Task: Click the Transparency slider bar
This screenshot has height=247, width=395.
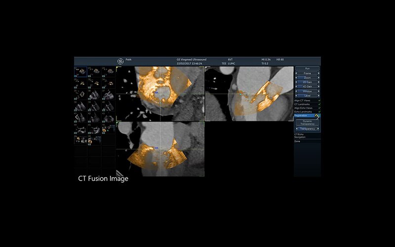Action: click(307, 128)
